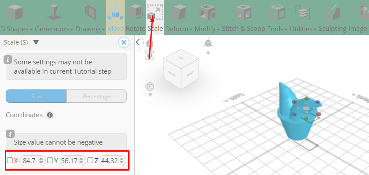The width and height of the screenshot is (369, 175).
Task: Click the Z size value stepper arrows
Action: pos(122,161)
